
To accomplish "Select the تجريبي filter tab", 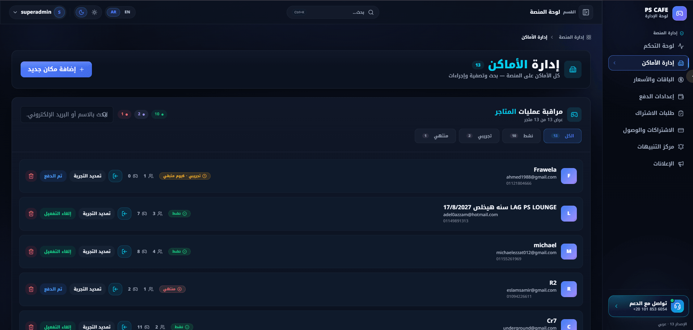I will [x=479, y=136].
